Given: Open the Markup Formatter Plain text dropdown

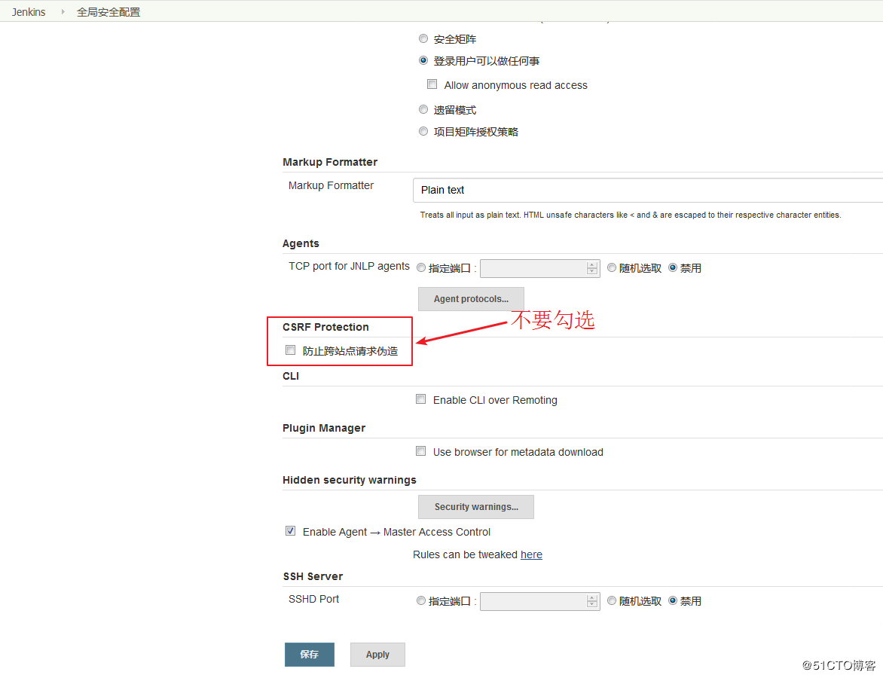Looking at the screenshot, I should tap(648, 190).
